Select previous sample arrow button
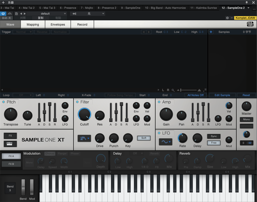Viewport: 257px width, 202px height. 144,32
